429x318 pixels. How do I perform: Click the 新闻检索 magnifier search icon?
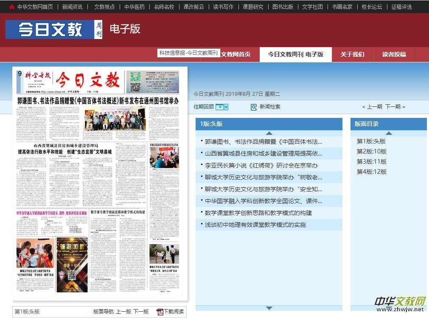[253, 107]
